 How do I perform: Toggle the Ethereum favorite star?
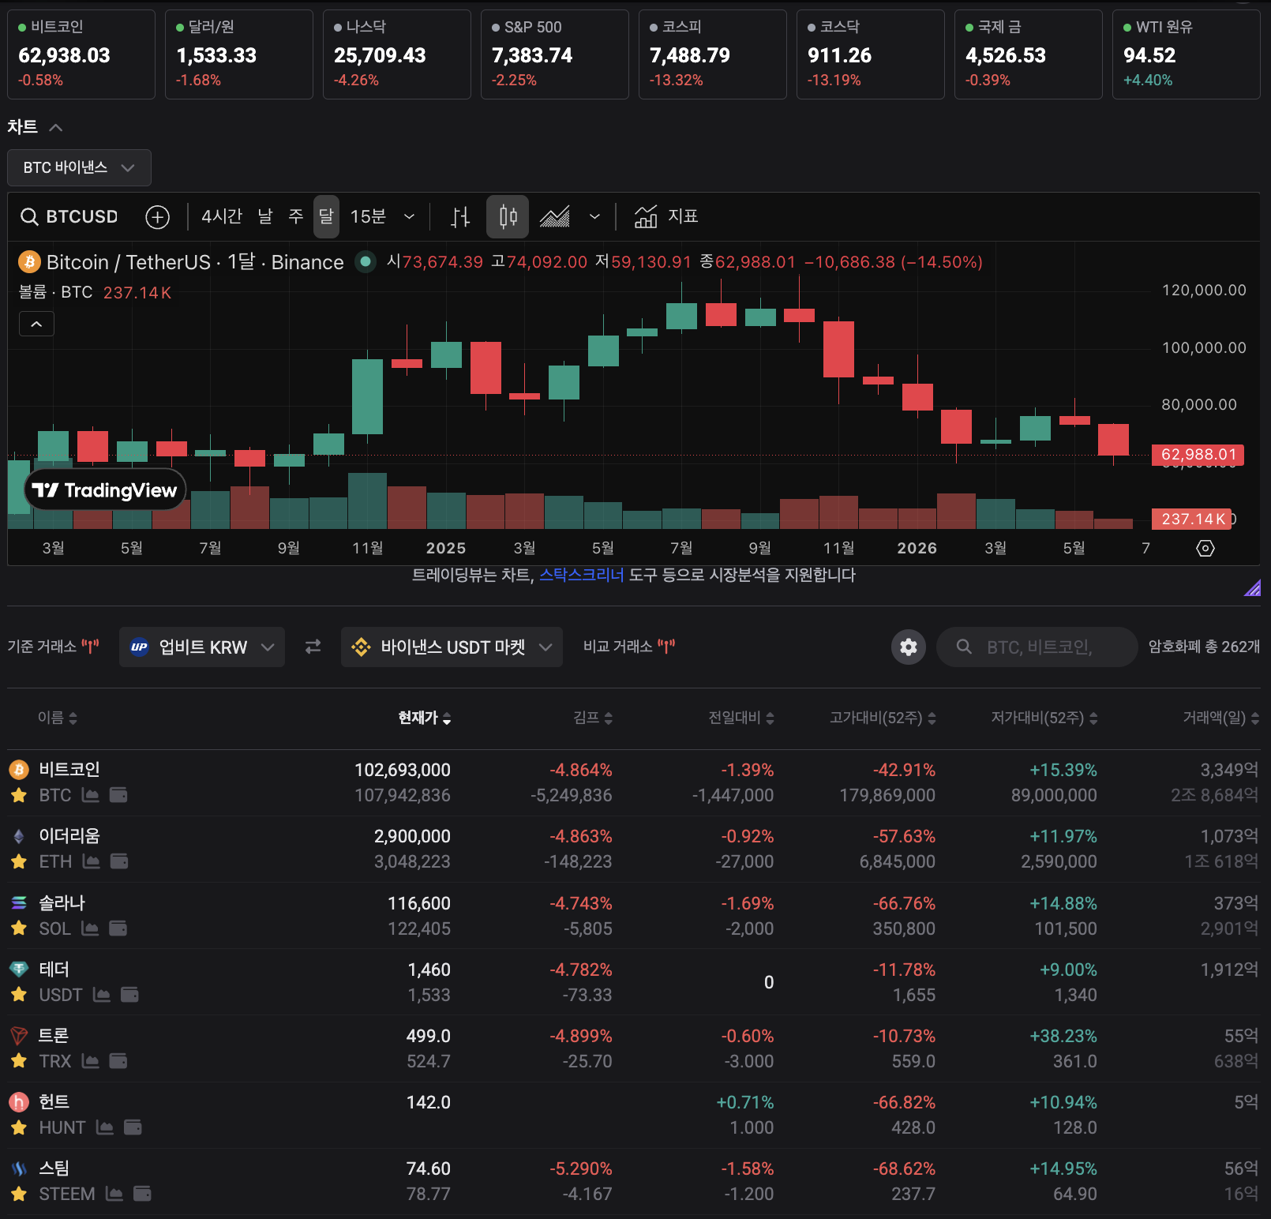pyautogui.click(x=19, y=861)
